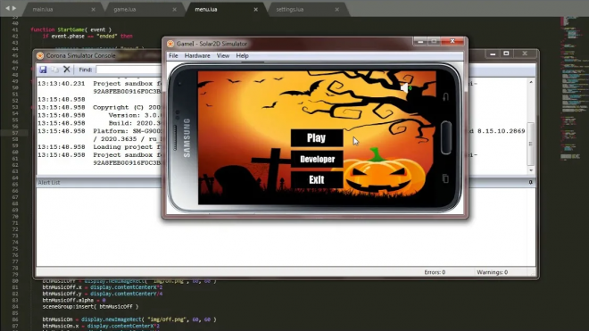
Task: Click the Errors: 0 status entry
Action: (435, 272)
